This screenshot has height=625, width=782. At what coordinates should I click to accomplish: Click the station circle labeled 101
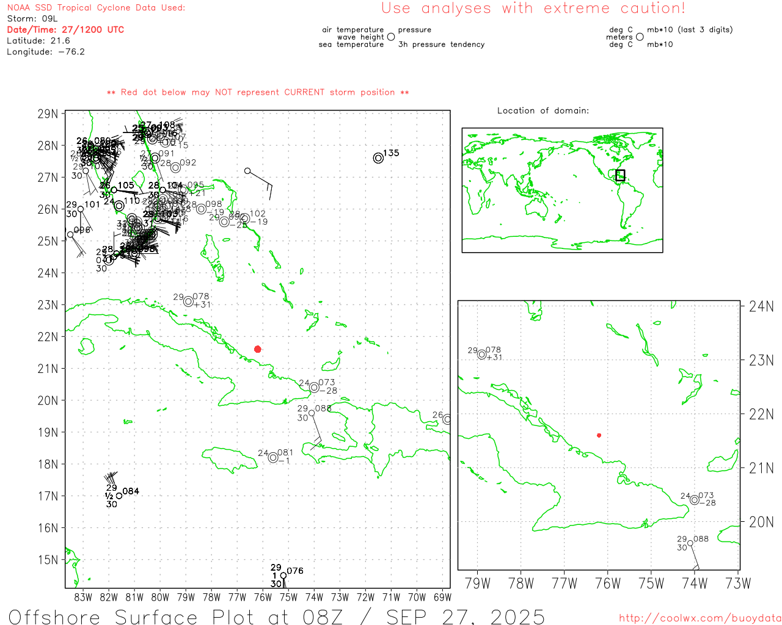pos(81,209)
